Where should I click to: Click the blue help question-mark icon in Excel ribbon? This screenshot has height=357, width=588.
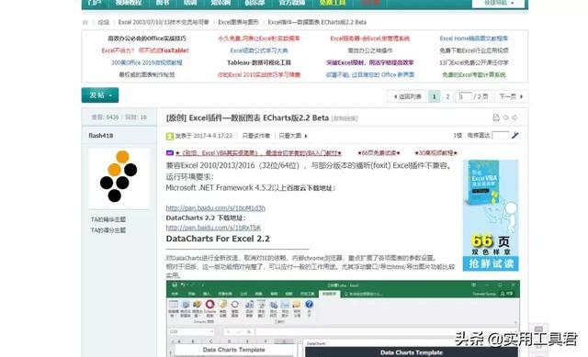pos(309,304)
